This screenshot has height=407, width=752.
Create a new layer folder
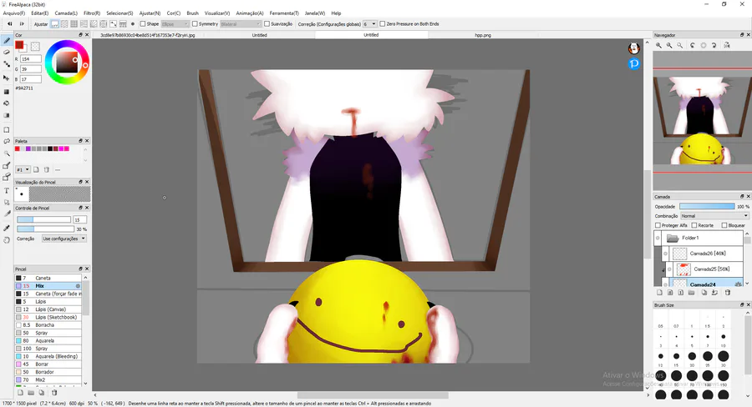pos(691,292)
